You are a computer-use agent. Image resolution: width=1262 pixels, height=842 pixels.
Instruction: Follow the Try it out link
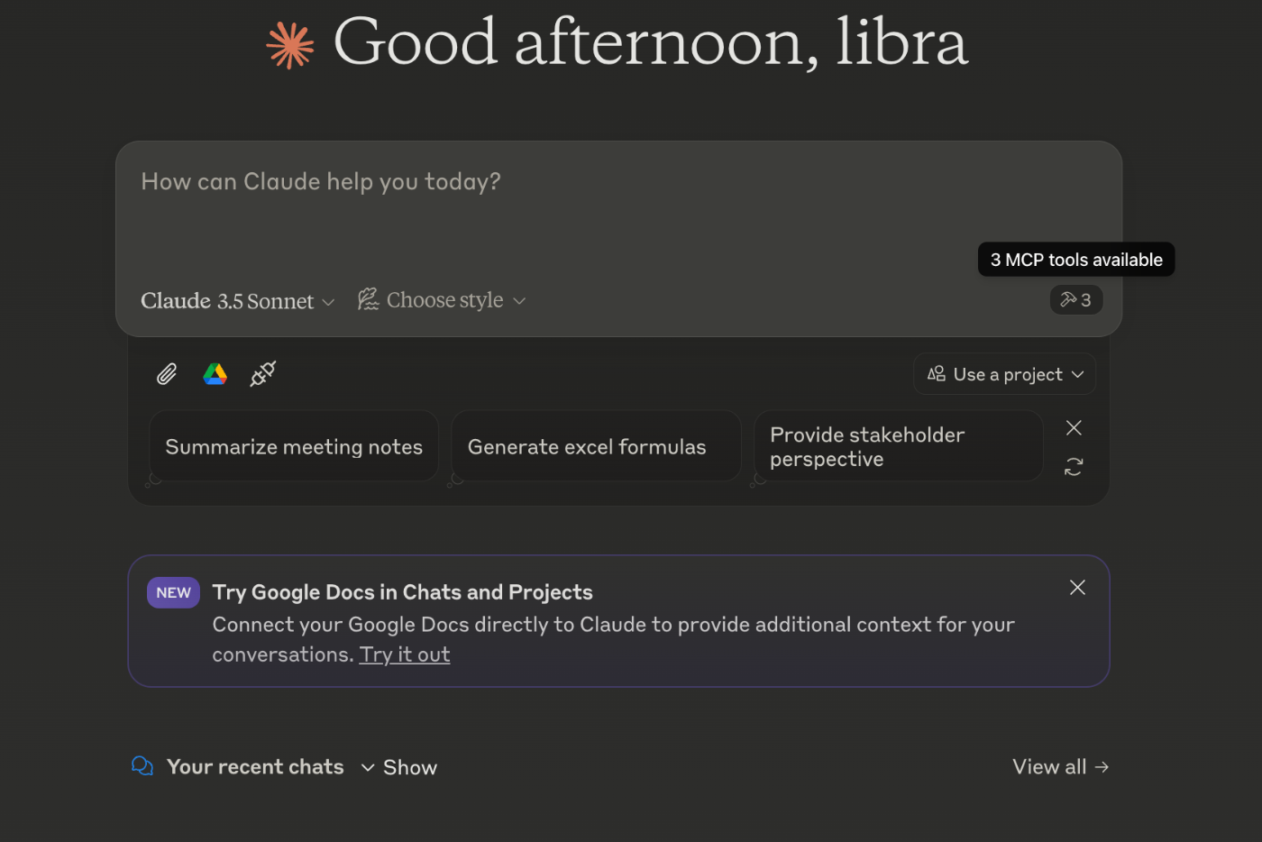(405, 654)
